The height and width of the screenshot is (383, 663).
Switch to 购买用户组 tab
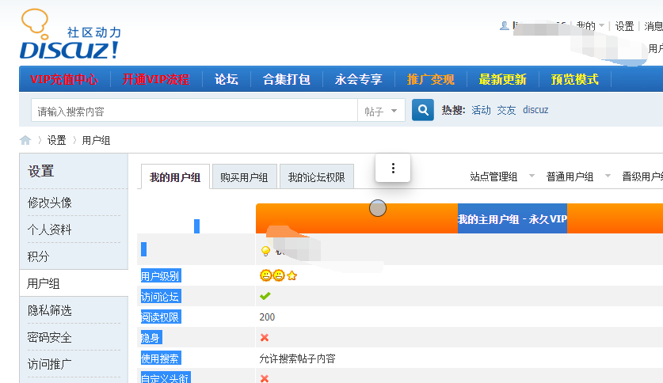[x=245, y=177]
